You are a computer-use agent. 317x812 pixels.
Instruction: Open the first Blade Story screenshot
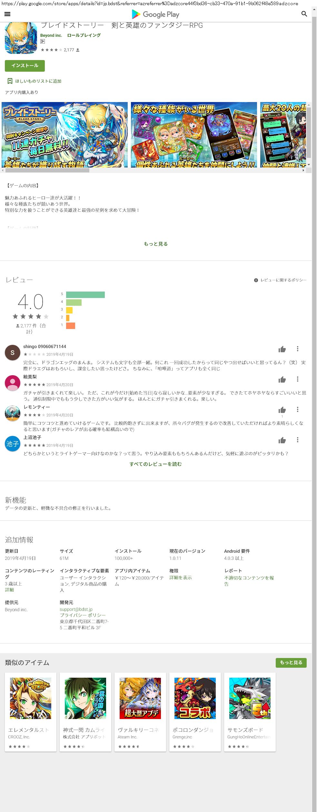[x=64, y=135]
